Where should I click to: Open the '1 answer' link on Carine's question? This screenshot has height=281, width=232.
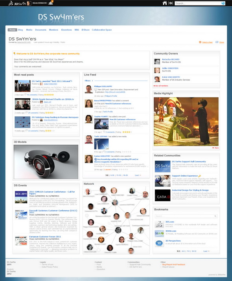[x=107, y=169]
